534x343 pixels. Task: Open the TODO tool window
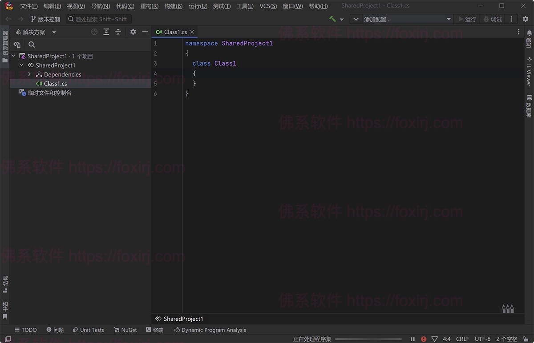point(25,330)
